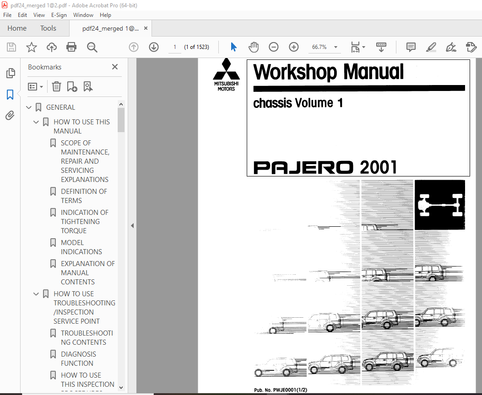Collapse the navigation pane arrow

pyautogui.click(x=132, y=225)
